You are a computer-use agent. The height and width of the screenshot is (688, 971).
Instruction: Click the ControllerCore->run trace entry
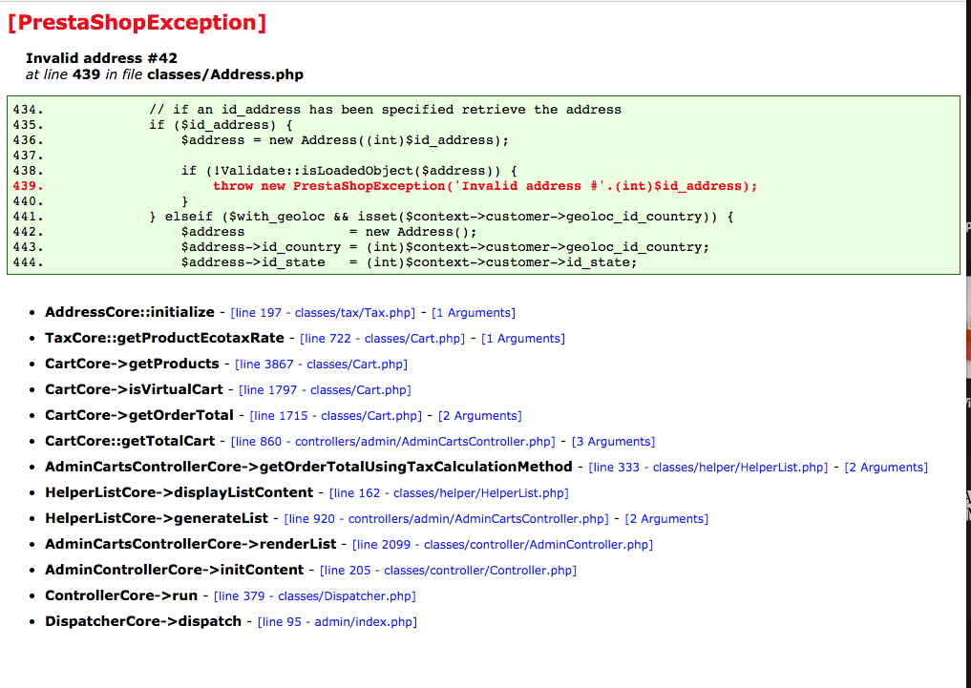(121, 595)
